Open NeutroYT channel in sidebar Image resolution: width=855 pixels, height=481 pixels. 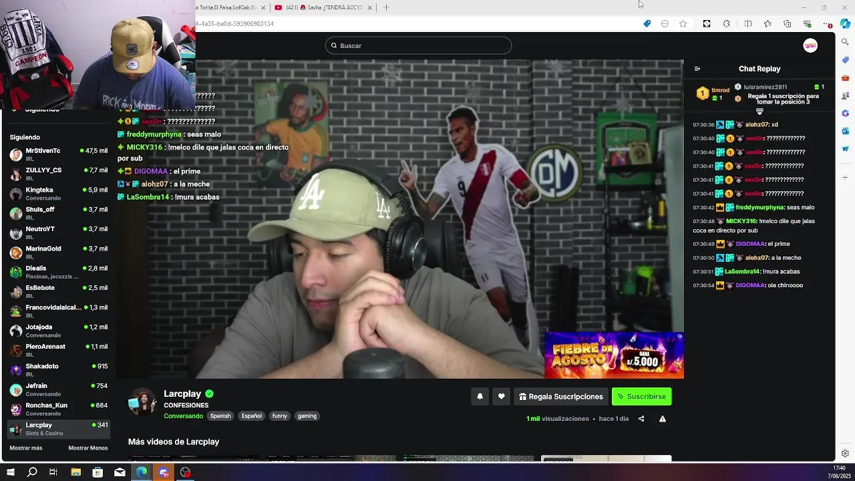(x=59, y=232)
